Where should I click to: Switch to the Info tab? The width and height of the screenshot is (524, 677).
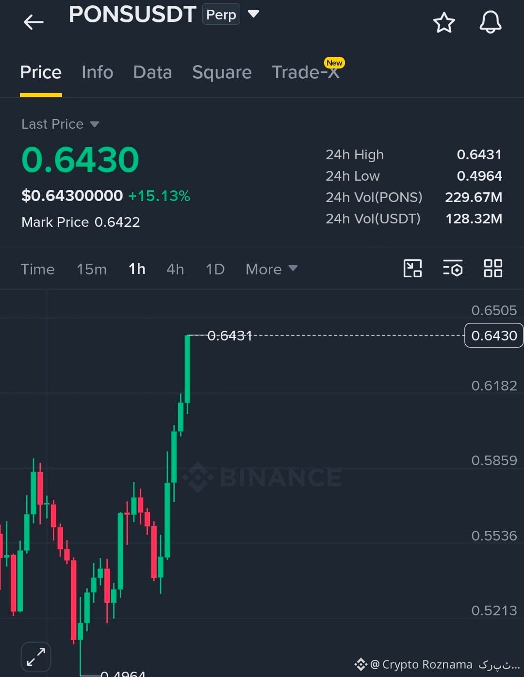98,72
